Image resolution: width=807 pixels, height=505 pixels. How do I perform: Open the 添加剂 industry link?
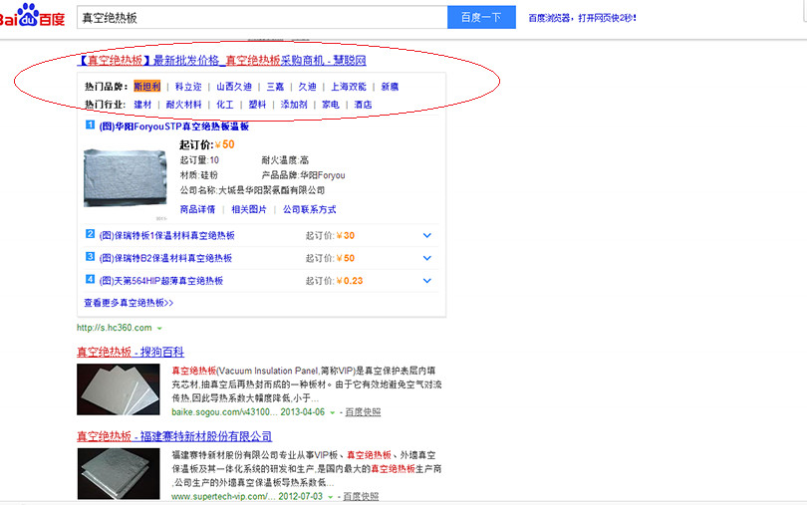coord(294,105)
